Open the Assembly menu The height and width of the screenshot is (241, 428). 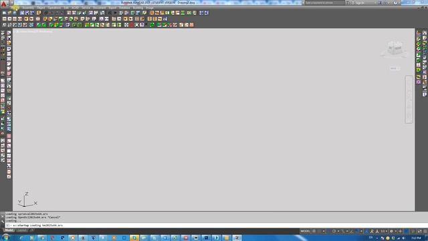pyautogui.click(x=28, y=8)
